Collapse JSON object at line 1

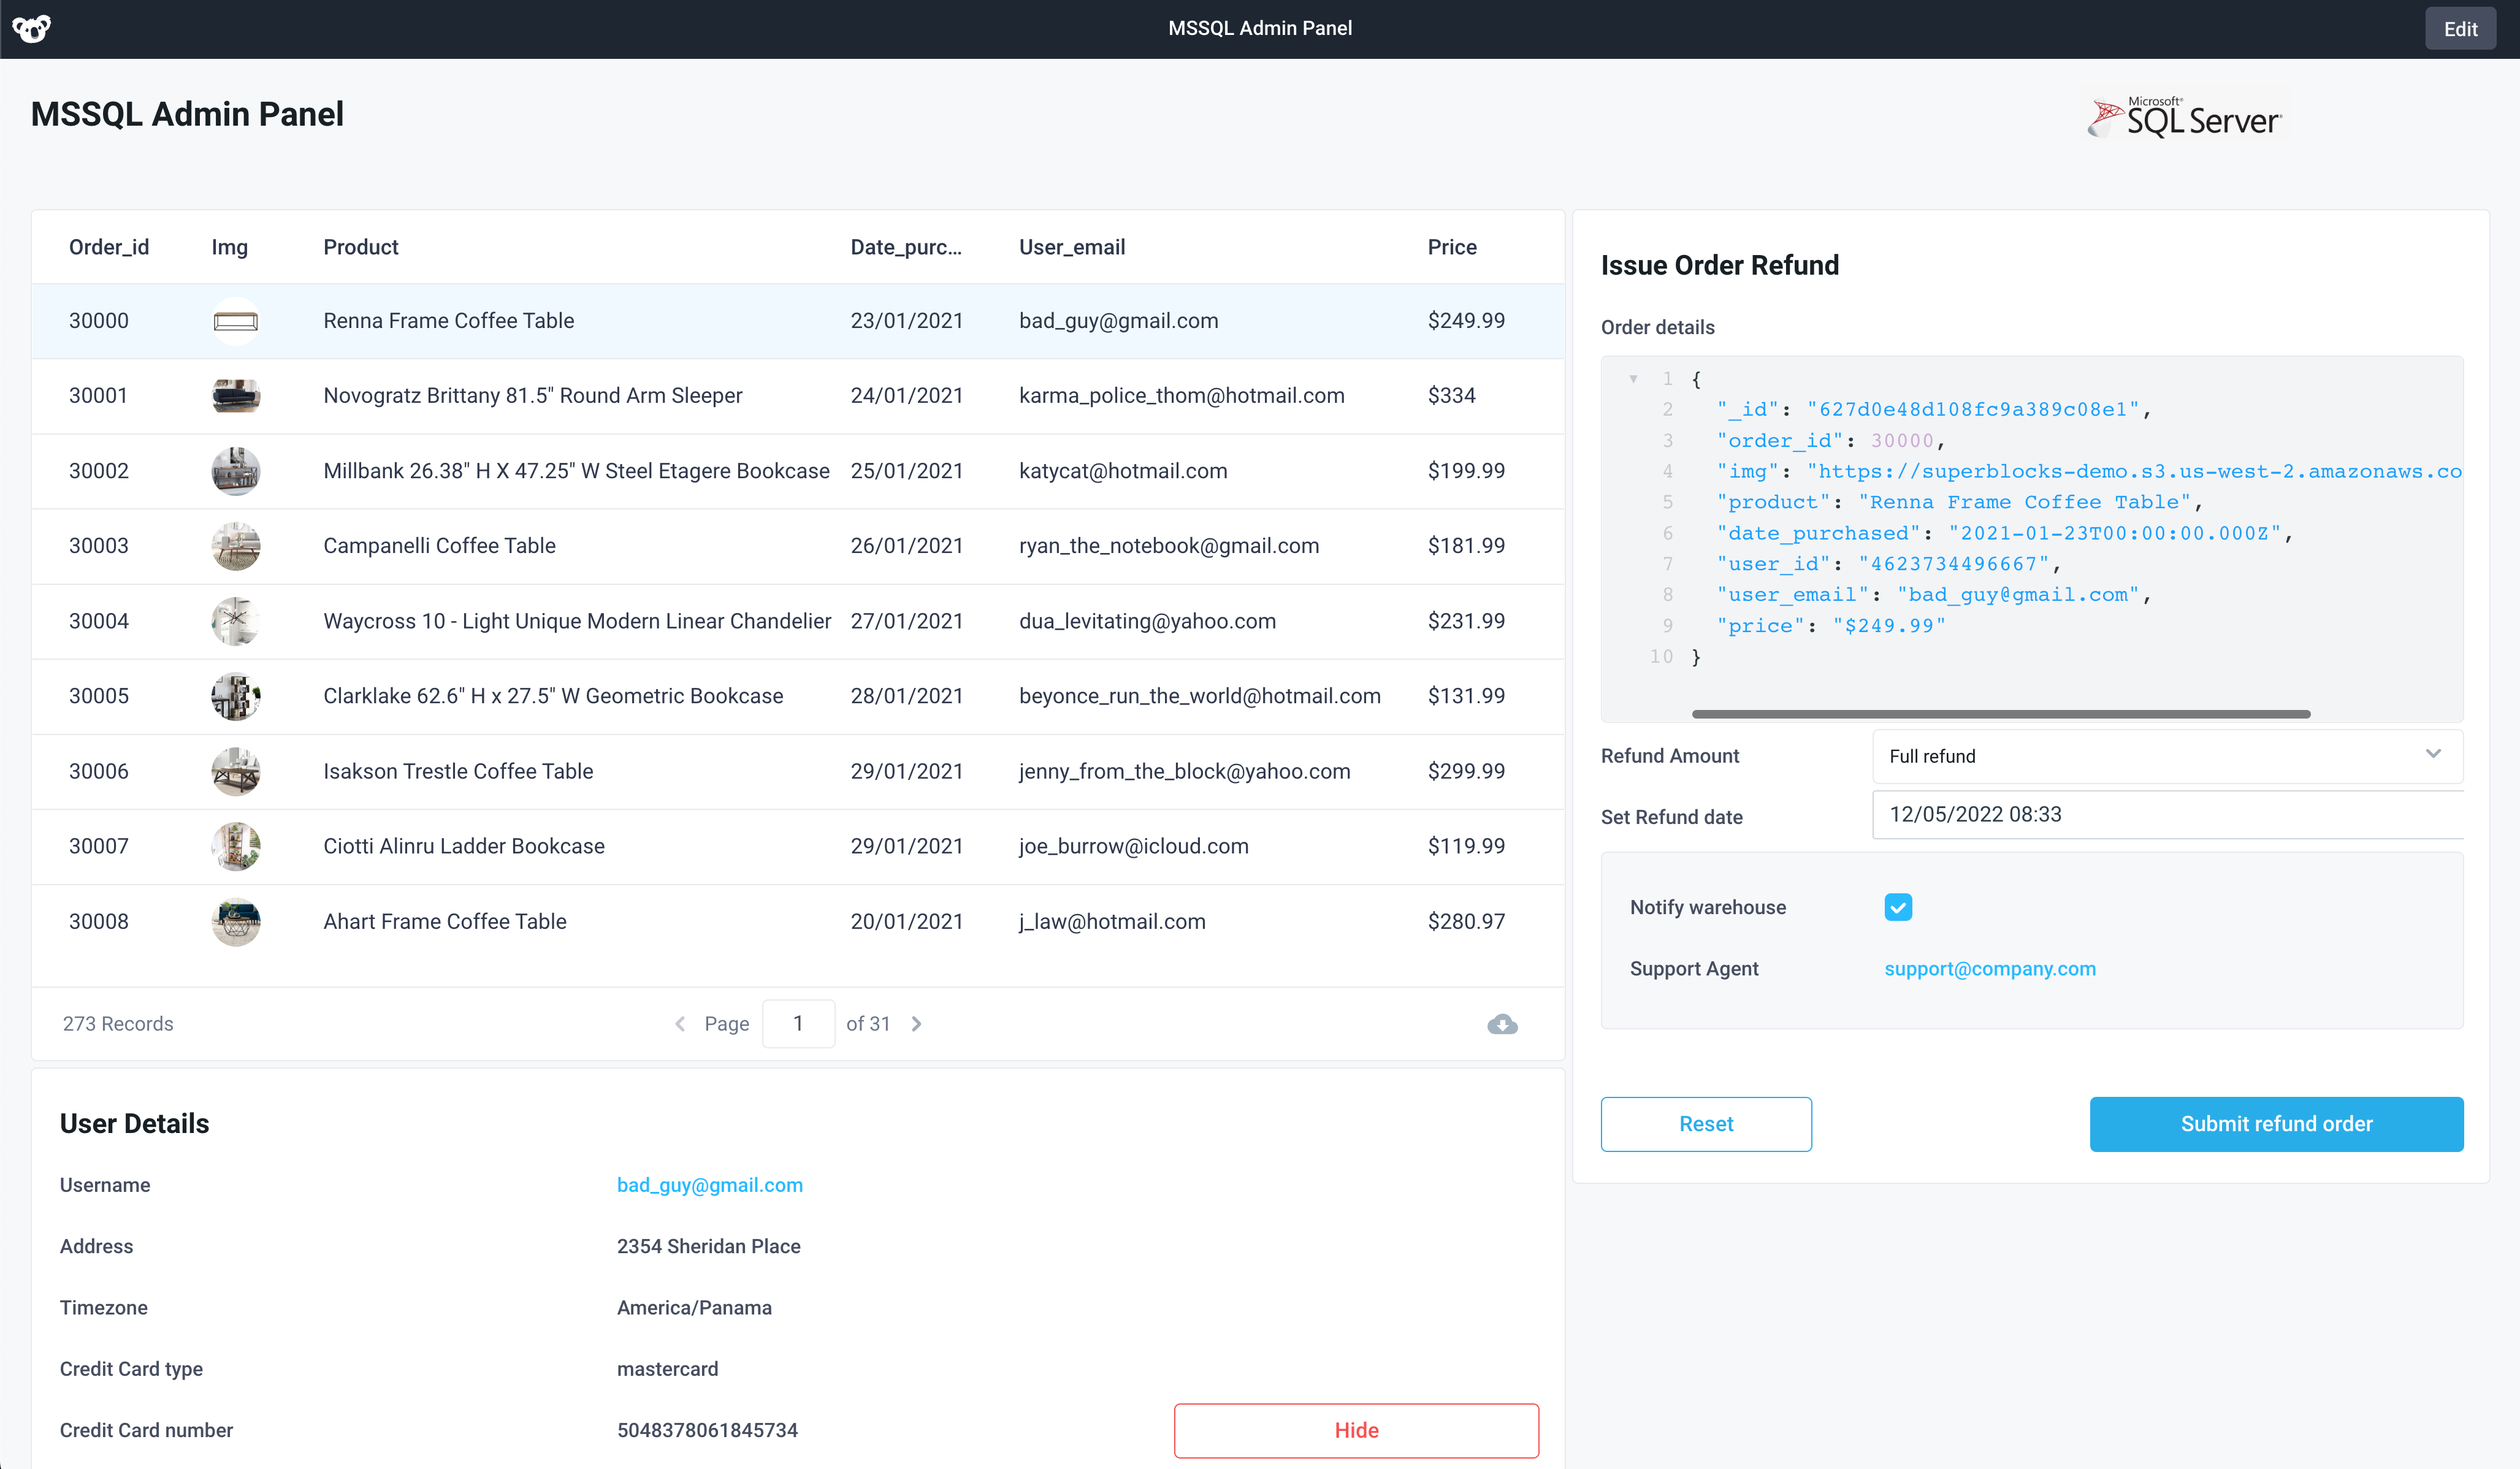[1633, 379]
